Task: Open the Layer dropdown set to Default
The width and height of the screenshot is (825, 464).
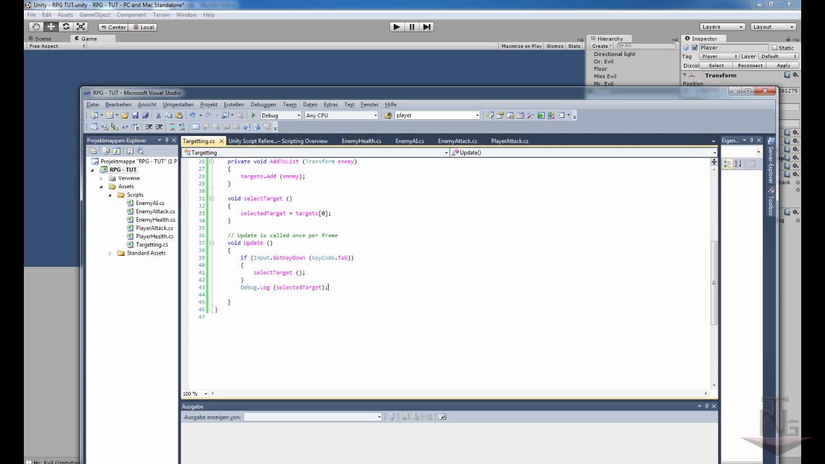Action: (779, 56)
